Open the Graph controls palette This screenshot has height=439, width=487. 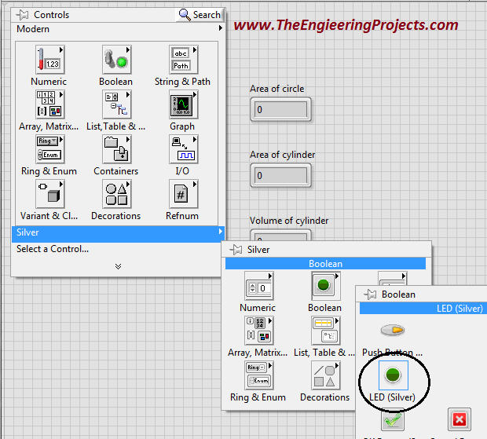click(x=183, y=104)
